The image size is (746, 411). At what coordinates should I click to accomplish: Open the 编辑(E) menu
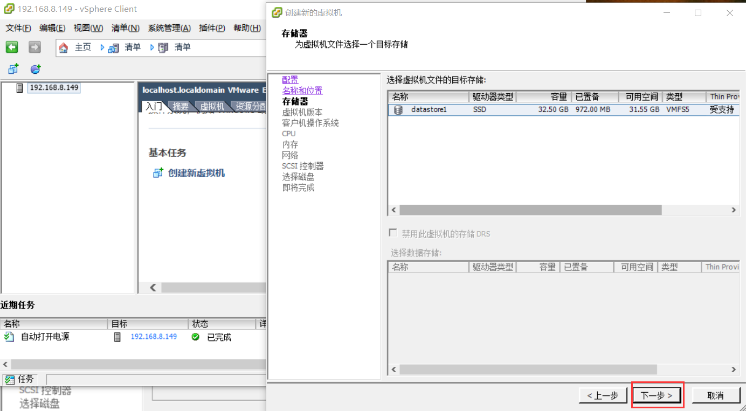coord(52,28)
